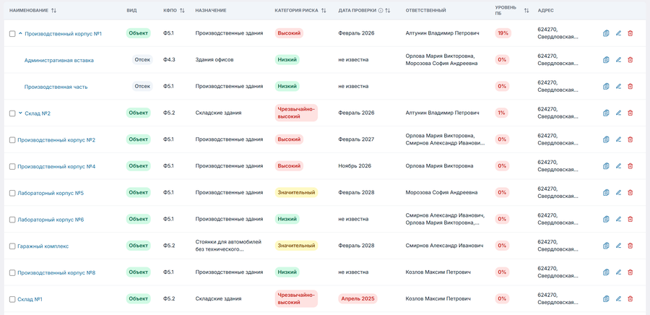Copy the Производственный корпус №1 row

coord(607,33)
